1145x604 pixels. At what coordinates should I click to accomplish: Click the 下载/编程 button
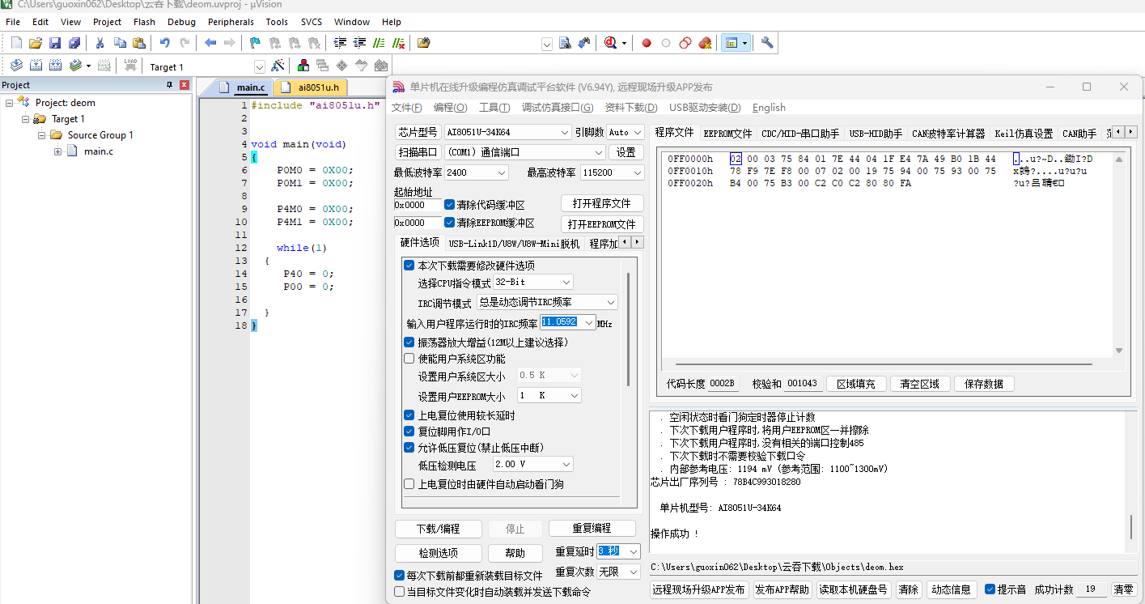point(438,529)
